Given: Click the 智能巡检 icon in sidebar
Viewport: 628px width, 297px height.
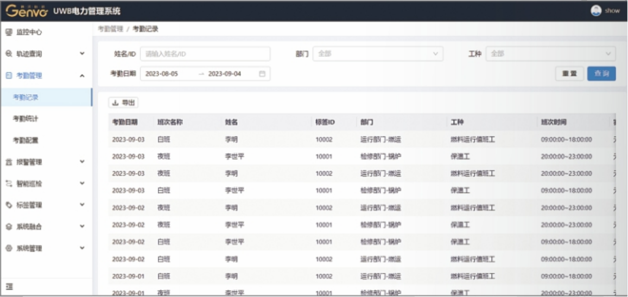Looking at the screenshot, I should [x=9, y=184].
